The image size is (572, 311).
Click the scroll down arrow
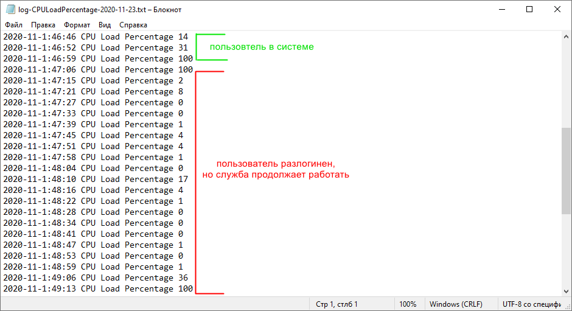(x=567, y=291)
